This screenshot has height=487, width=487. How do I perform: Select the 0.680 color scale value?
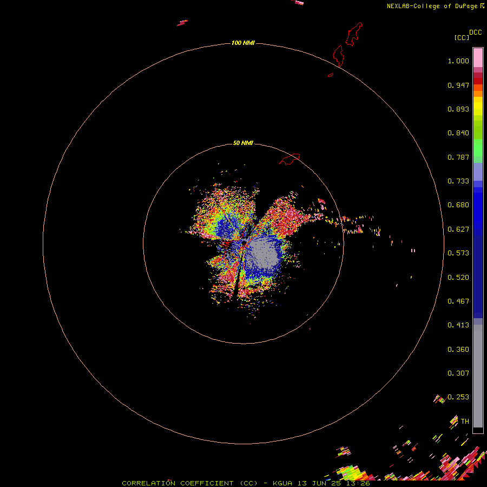(458, 205)
